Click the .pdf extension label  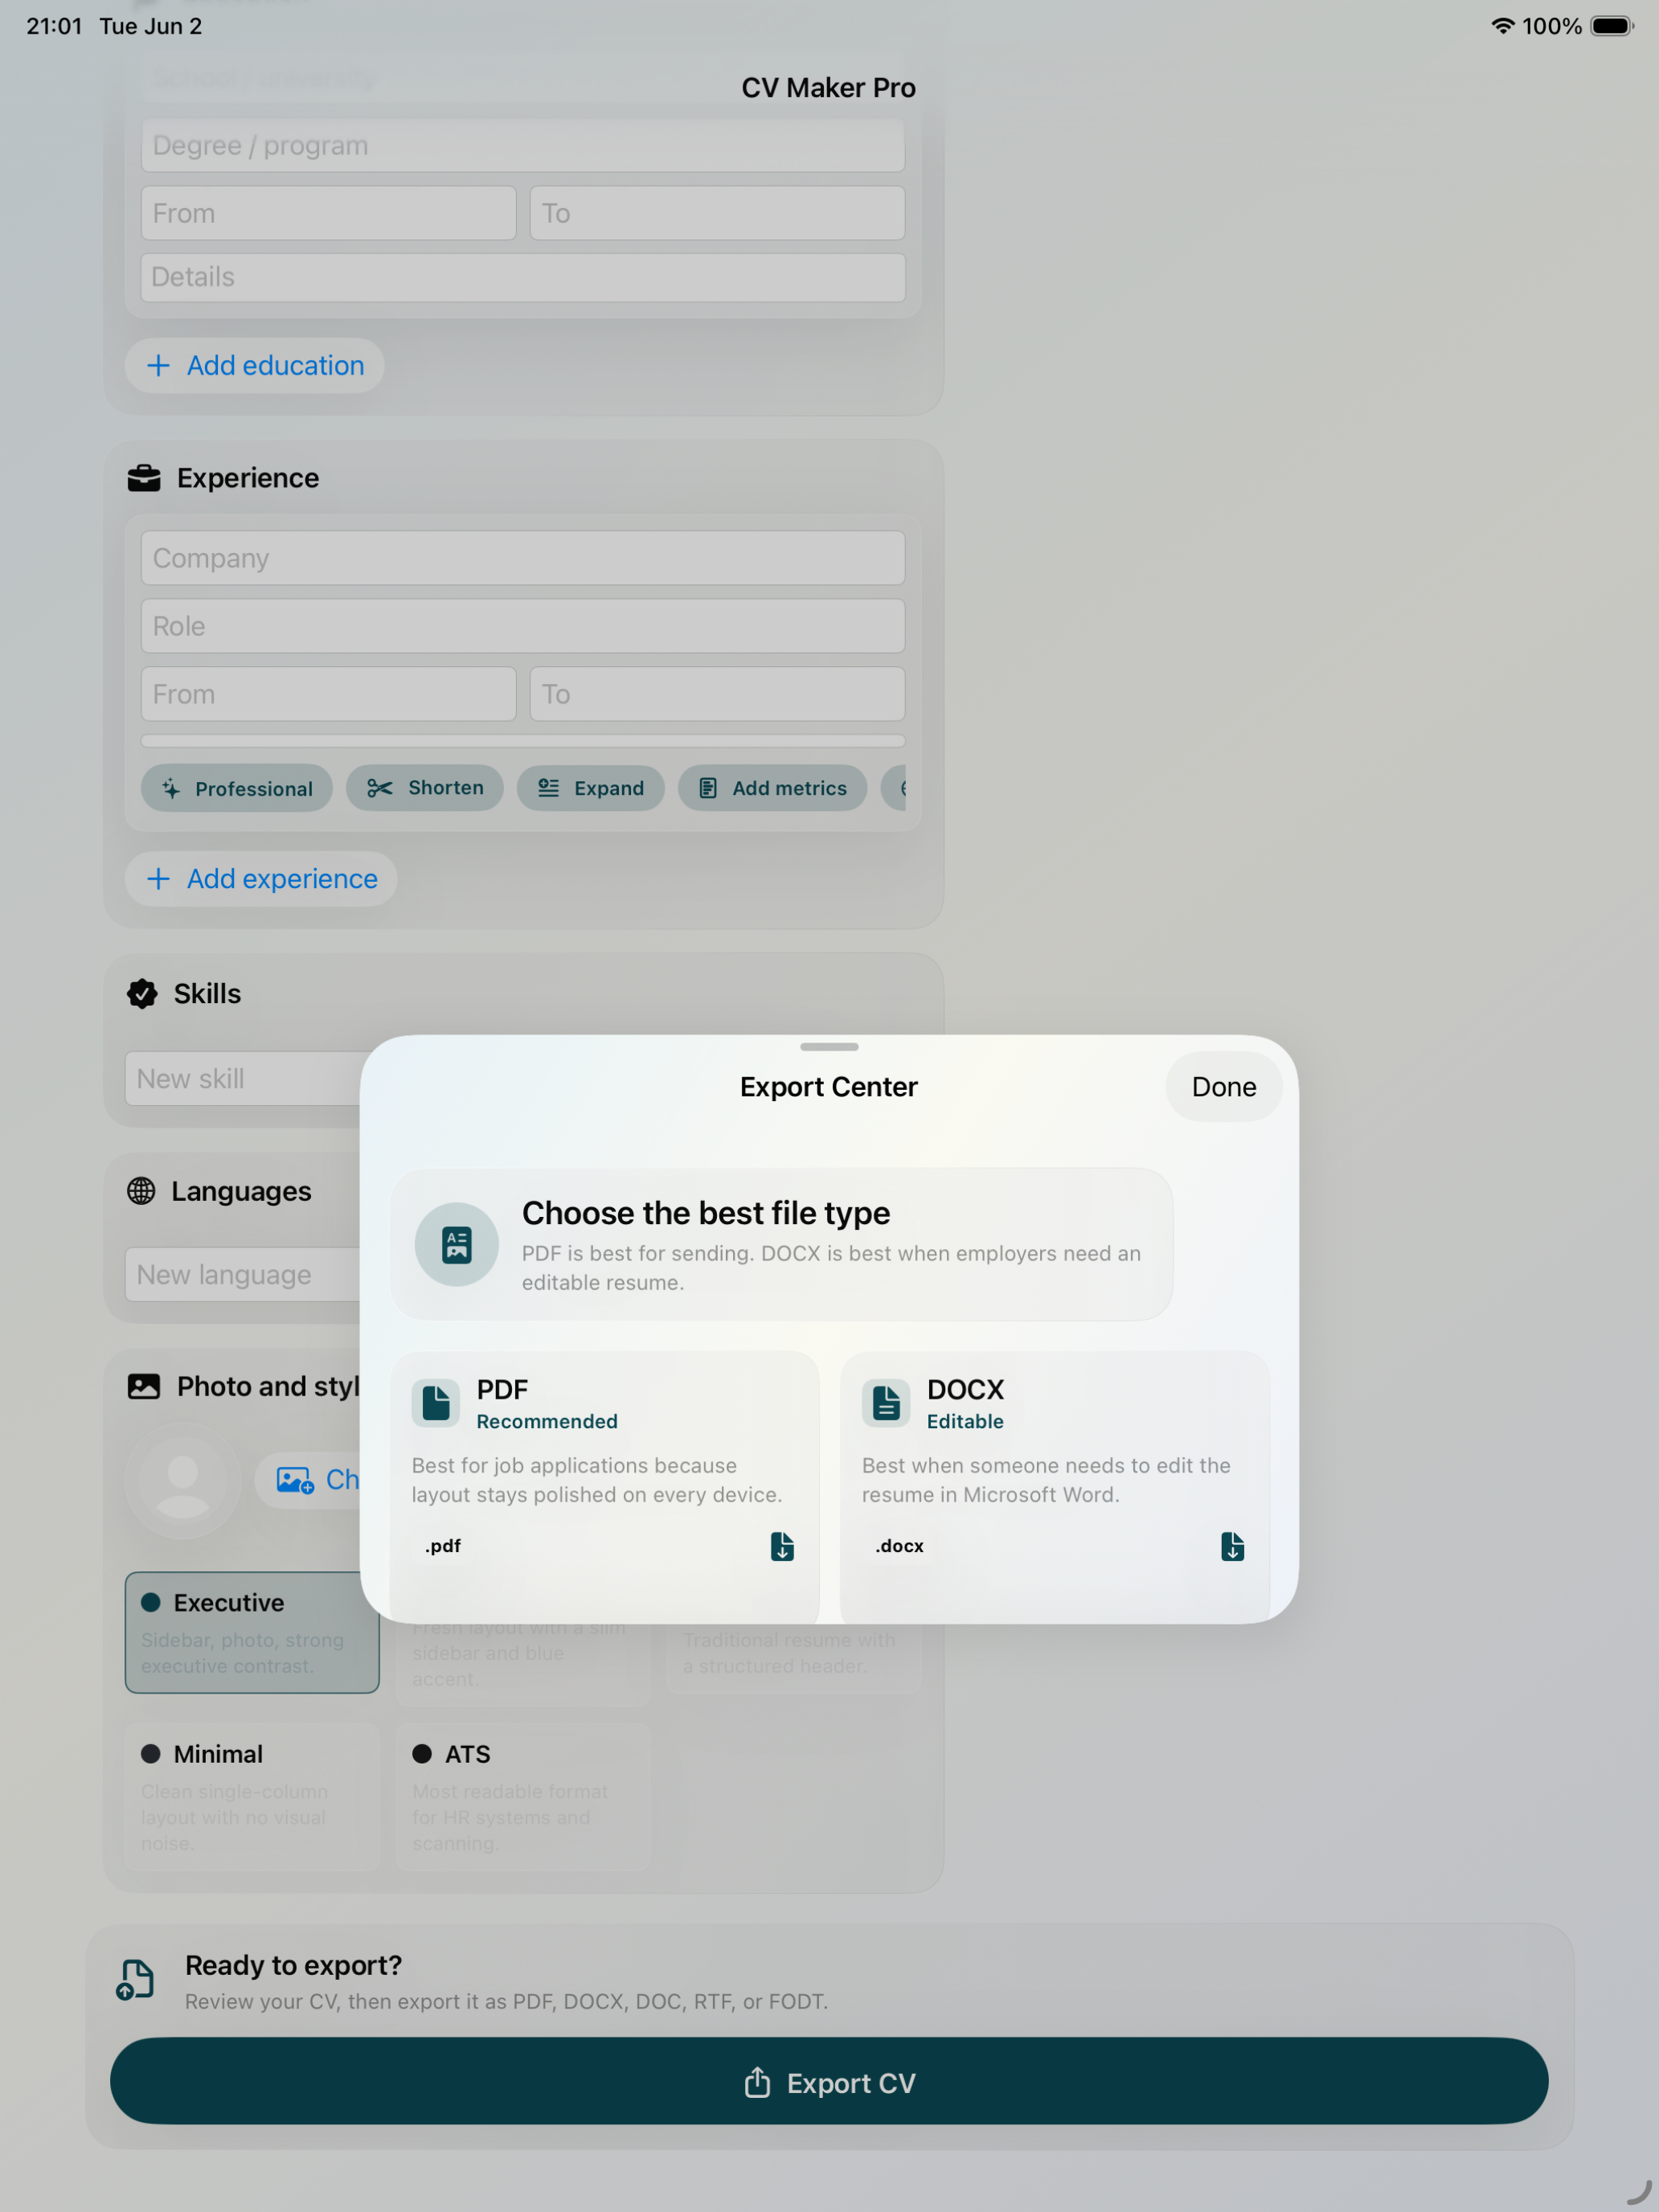[442, 1546]
